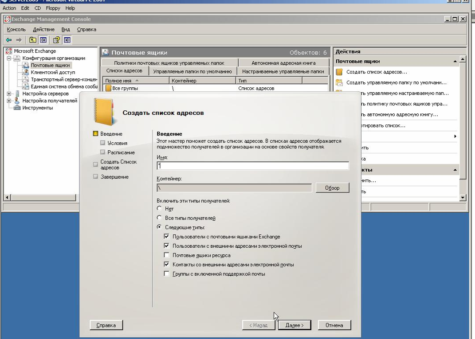
Task: Click the Forward arrow toolbar icon
Action: (19, 40)
